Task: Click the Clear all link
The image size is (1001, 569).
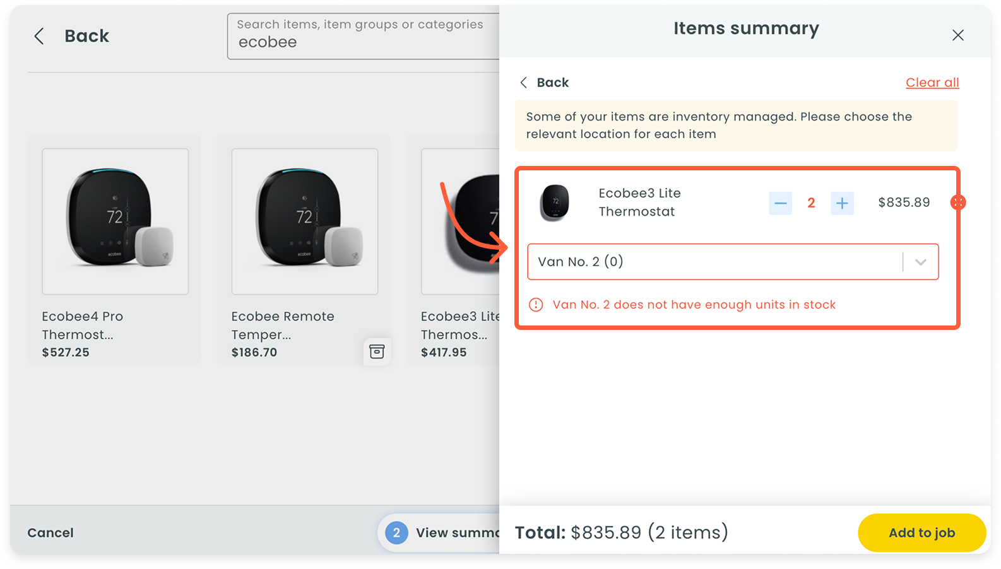Action: [932, 83]
